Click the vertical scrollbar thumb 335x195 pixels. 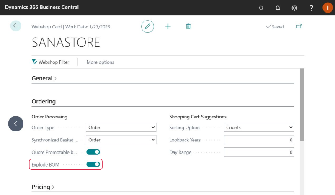pos(302,105)
